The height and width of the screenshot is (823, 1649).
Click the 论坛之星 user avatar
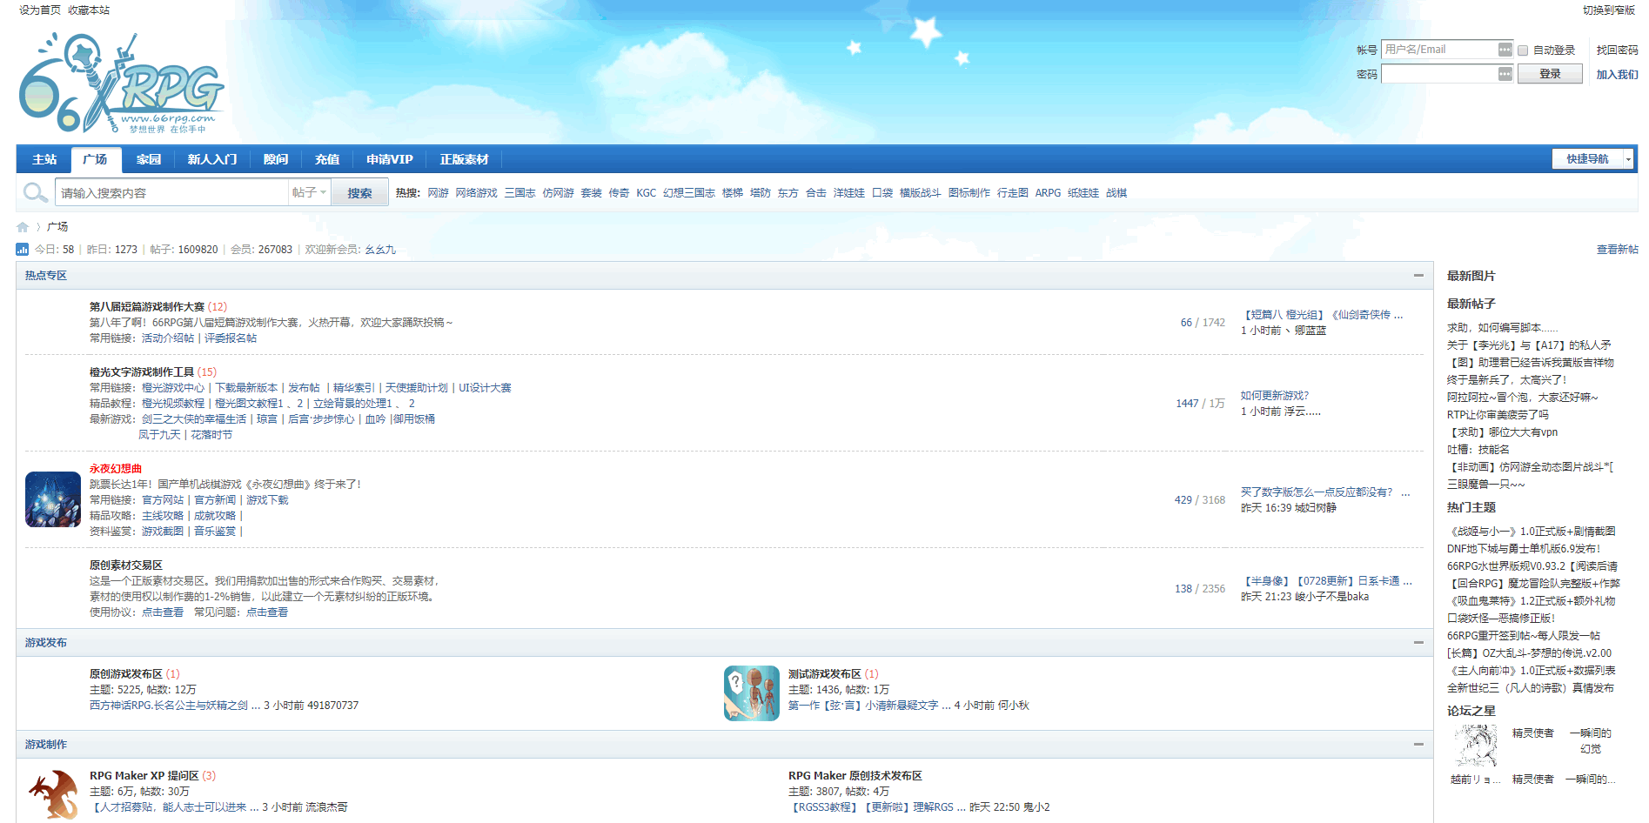coord(1475,746)
